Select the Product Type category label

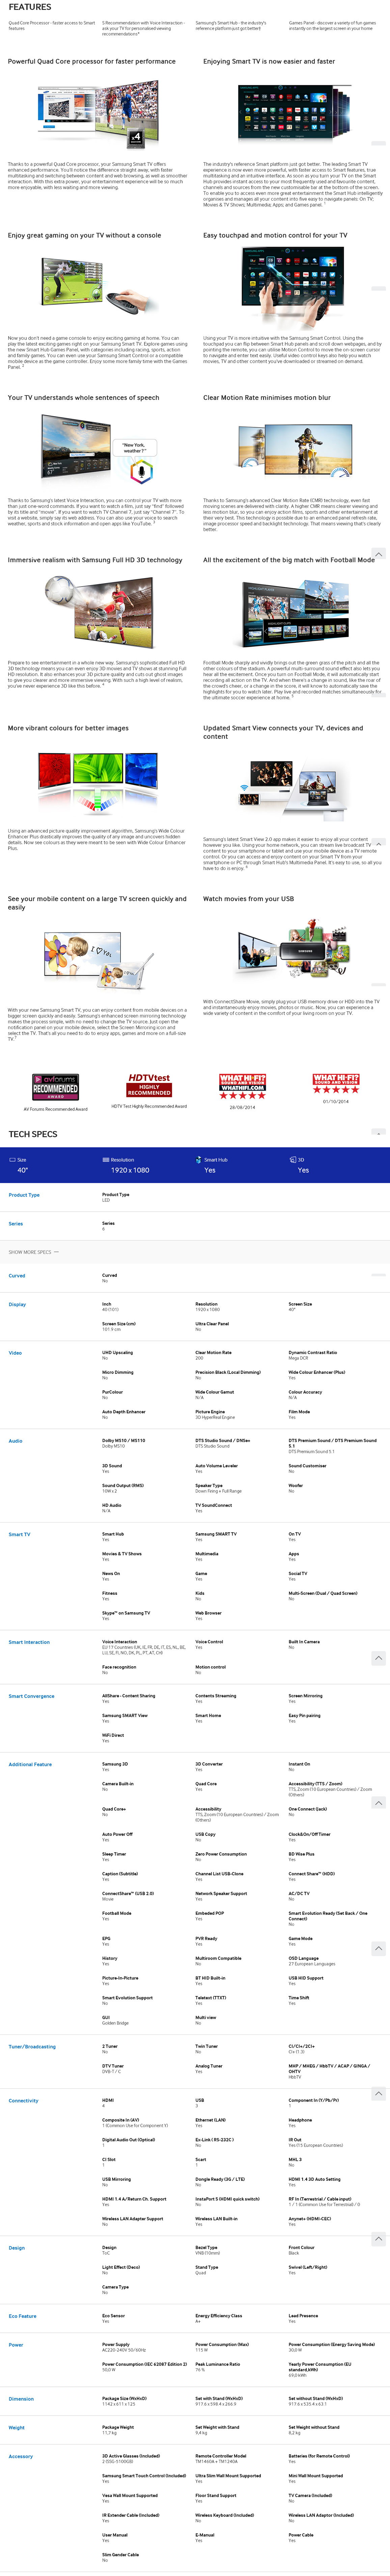click(x=24, y=1195)
